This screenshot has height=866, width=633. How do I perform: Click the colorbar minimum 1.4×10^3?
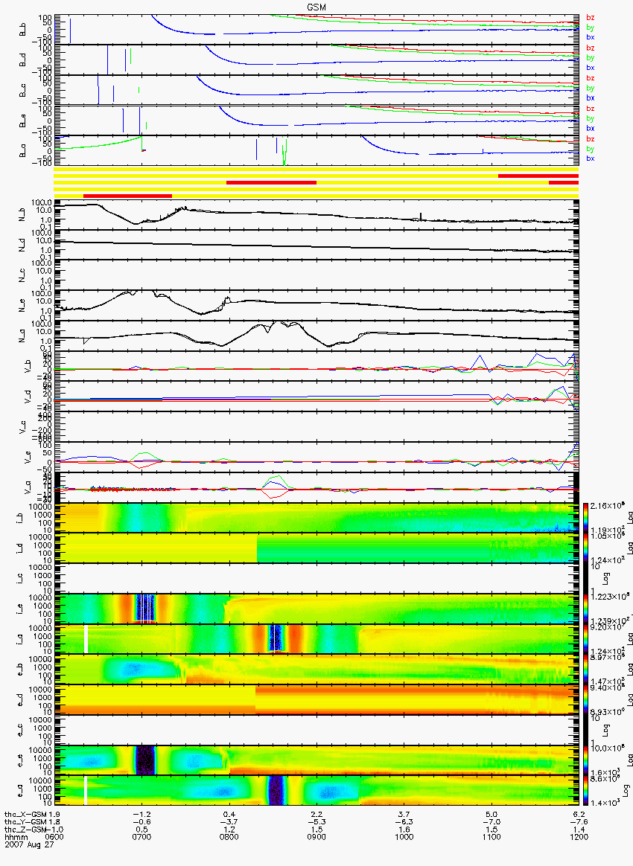tap(606, 803)
